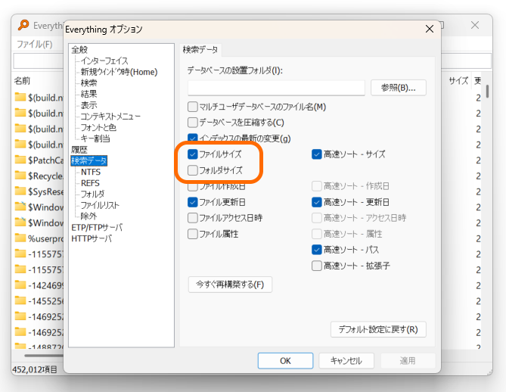Click the 452,012項目 status bar text

pos(35,369)
